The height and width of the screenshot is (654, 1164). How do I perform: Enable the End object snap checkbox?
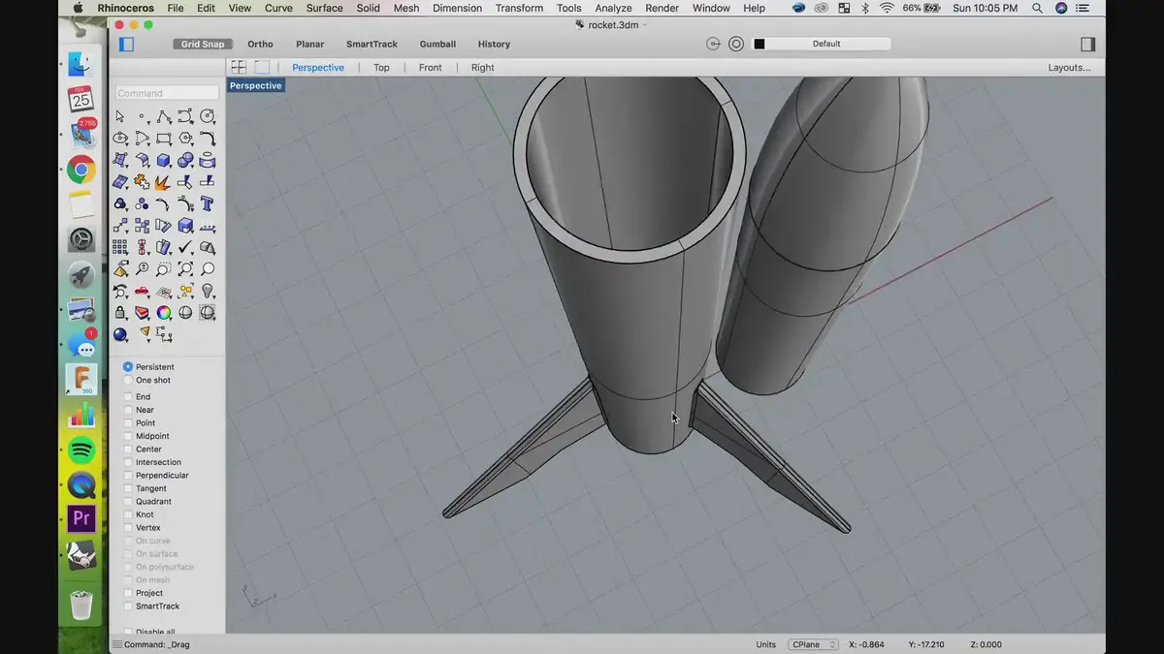128,396
